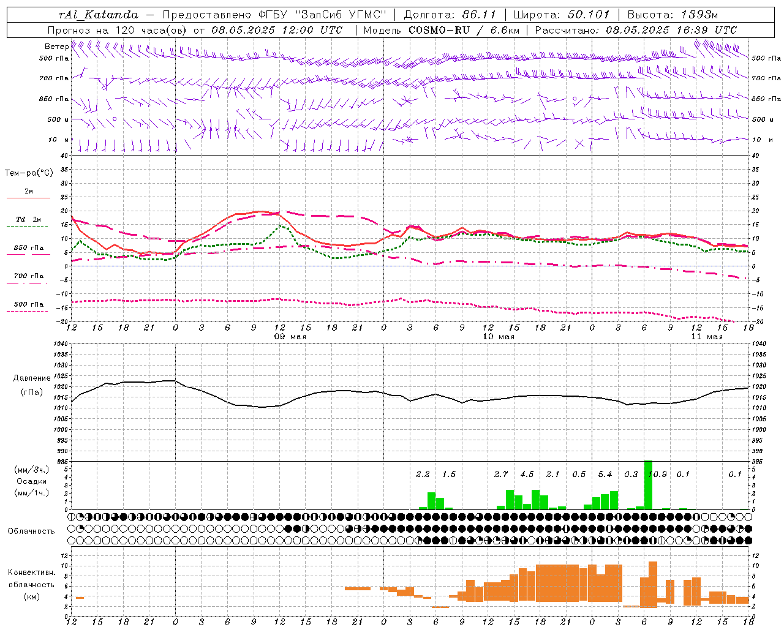784x627 pixels.
Task: Click the 11 мая date label
Action: pos(707,337)
